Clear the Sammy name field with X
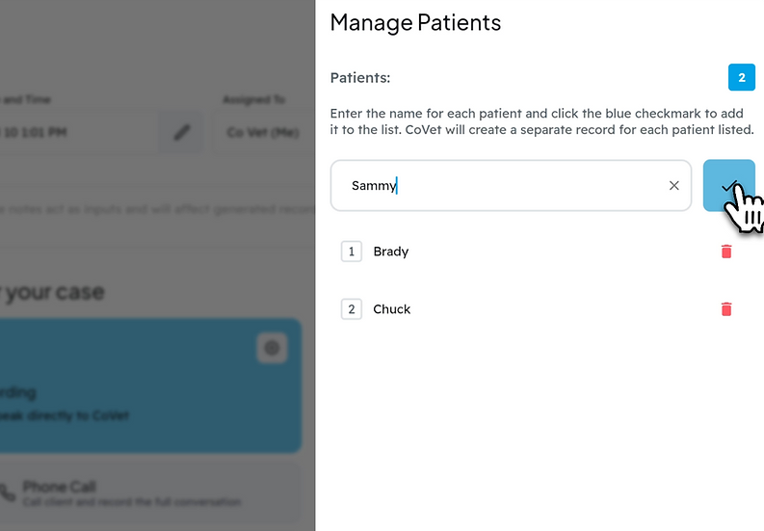This screenshot has width=764, height=531. [x=673, y=185]
